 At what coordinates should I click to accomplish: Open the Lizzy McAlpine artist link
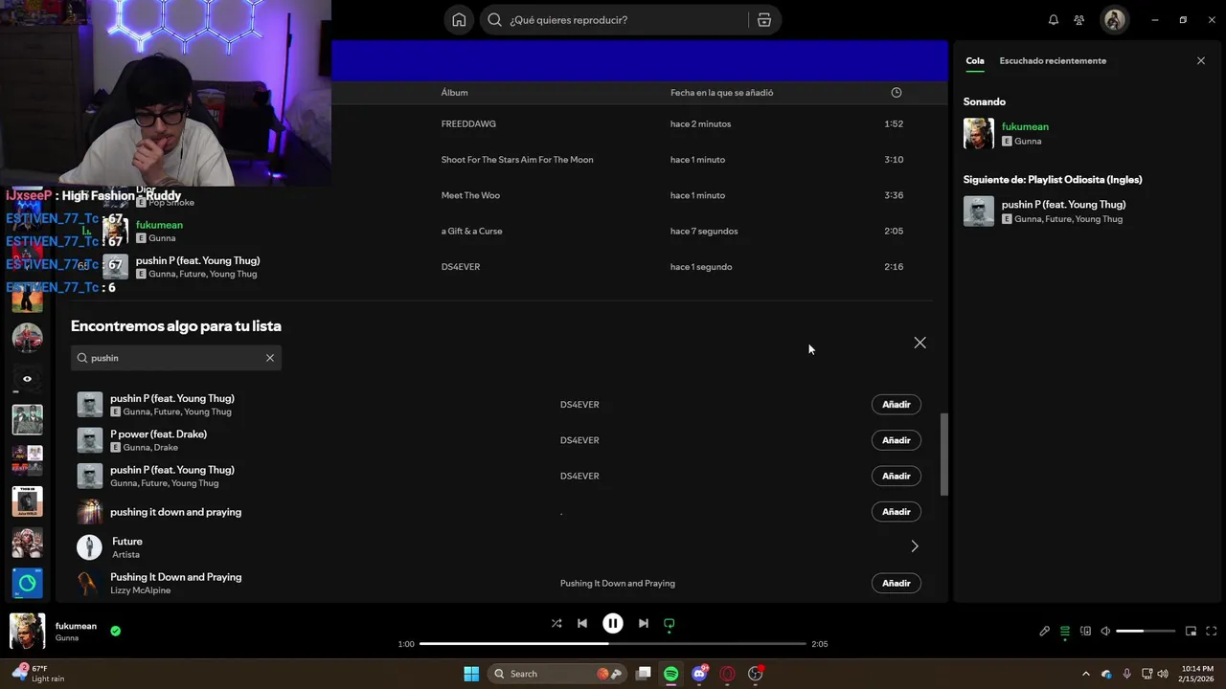pyautogui.click(x=140, y=590)
